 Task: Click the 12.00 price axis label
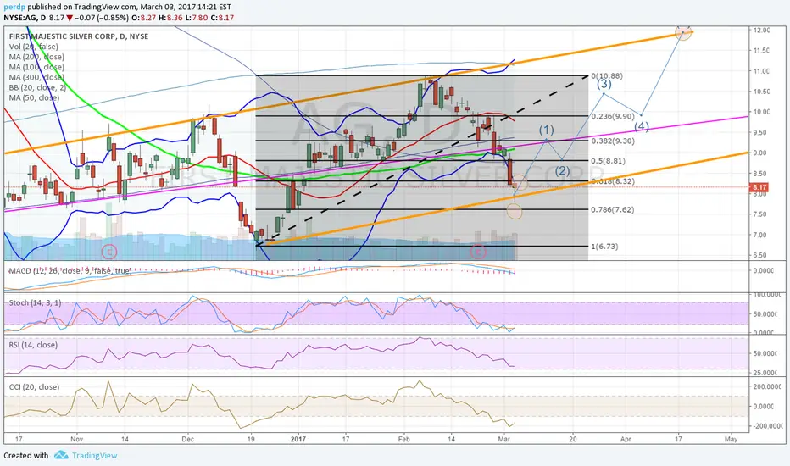[x=761, y=31]
